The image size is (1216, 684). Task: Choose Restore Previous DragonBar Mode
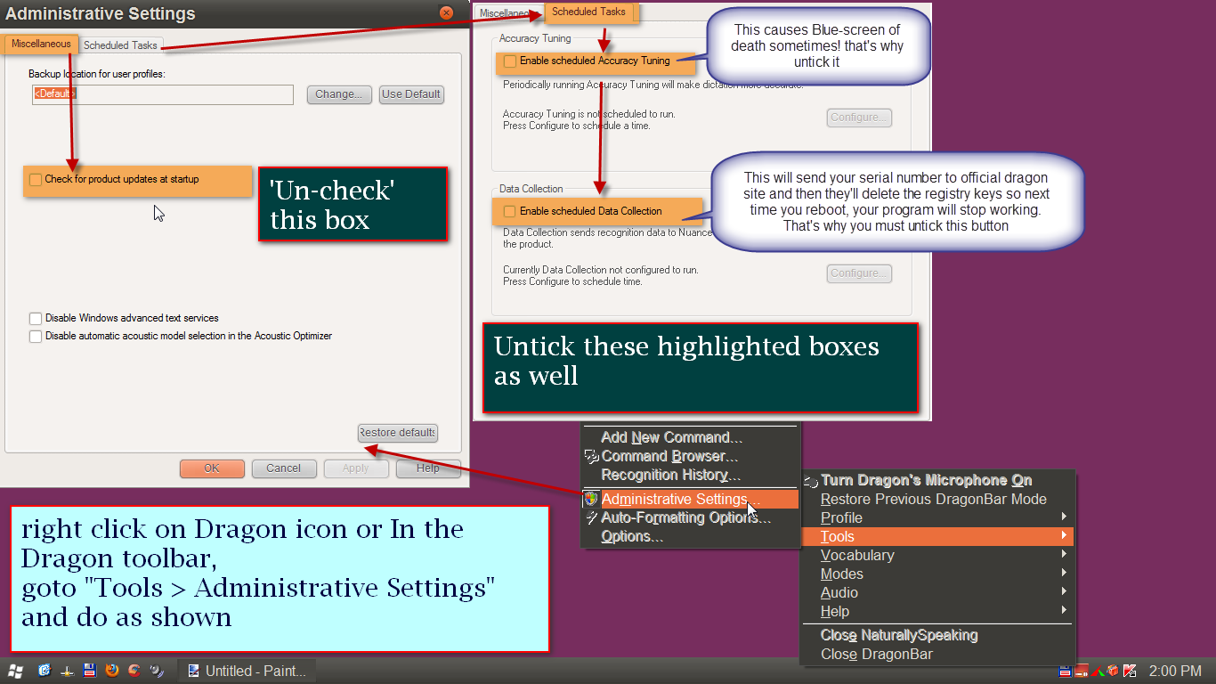pyautogui.click(x=933, y=499)
